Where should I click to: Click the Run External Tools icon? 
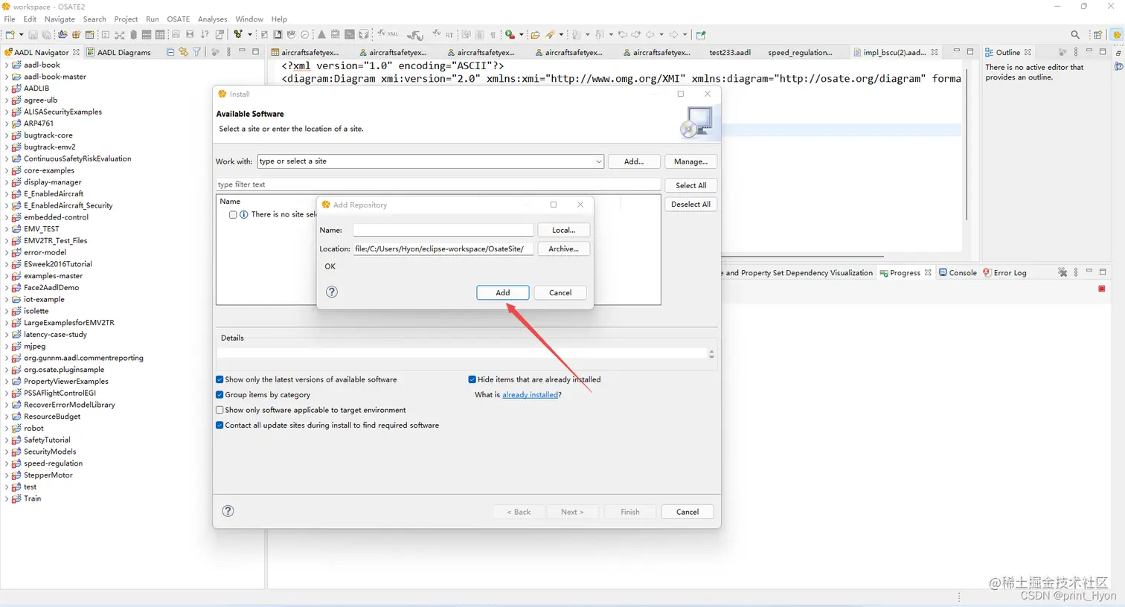510,34
